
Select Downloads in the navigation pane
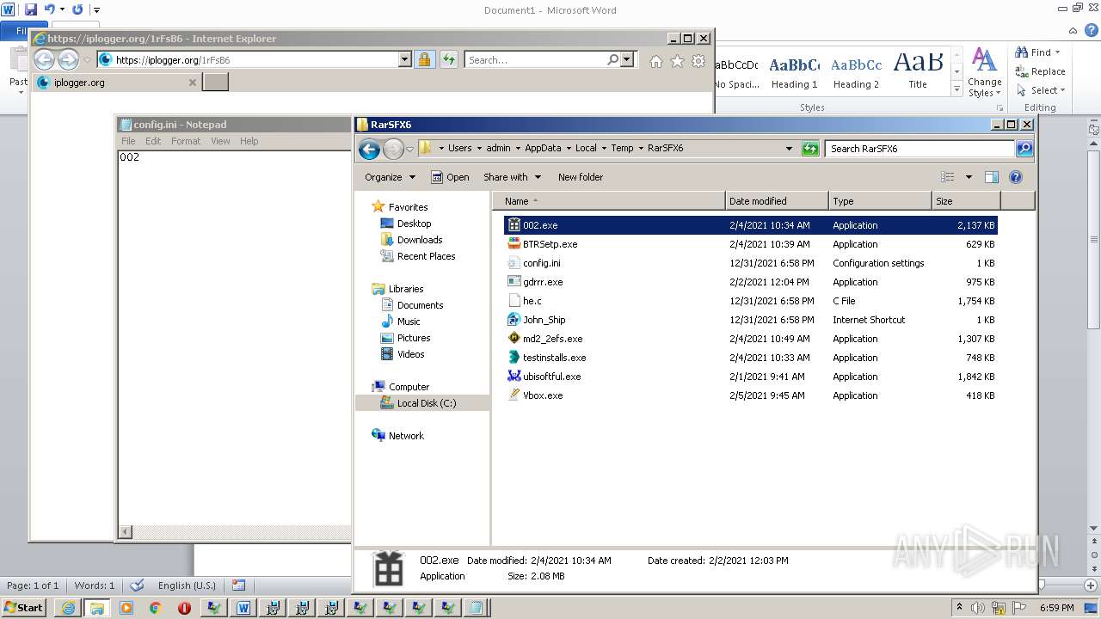tap(420, 240)
